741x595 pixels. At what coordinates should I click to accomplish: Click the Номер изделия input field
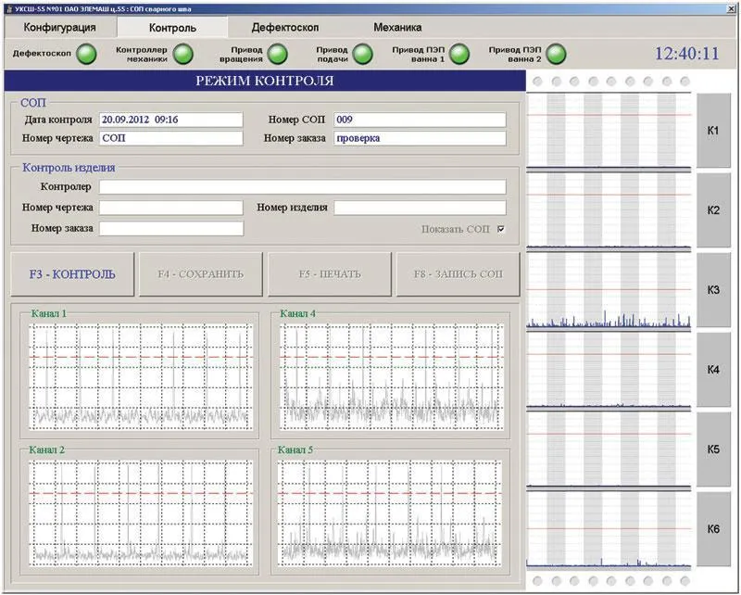420,208
